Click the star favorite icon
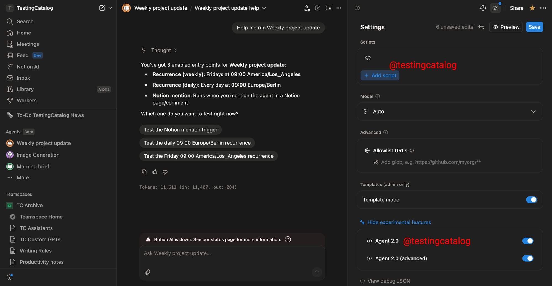 coord(532,8)
